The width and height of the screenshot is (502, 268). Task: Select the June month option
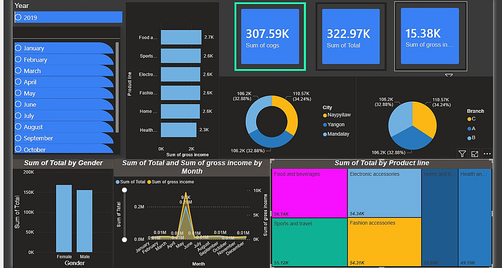[x=64, y=105]
